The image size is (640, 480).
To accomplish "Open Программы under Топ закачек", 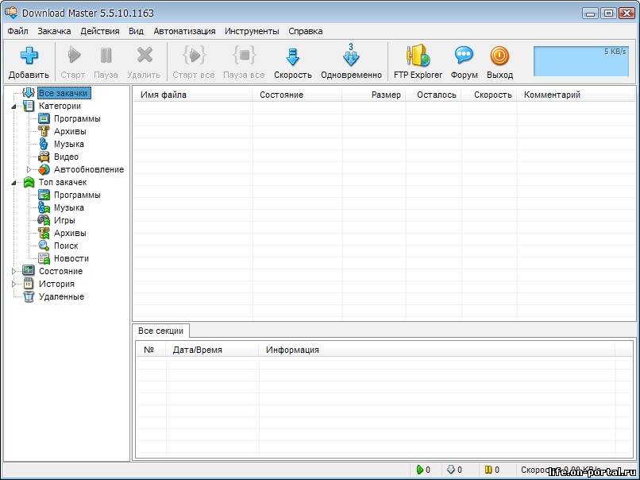I will [77, 195].
